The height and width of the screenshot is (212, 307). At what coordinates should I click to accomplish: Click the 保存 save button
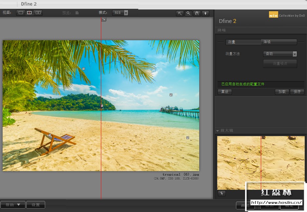point(297,92)
